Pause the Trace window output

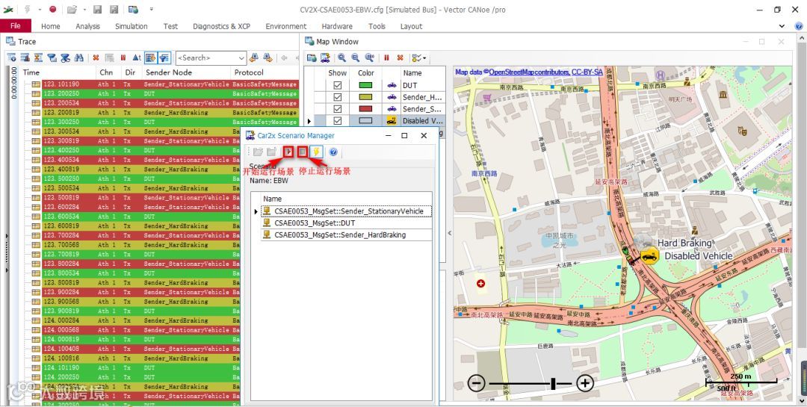click(123, 58)
